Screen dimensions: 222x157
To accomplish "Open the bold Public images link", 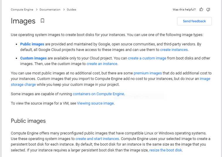I will pos(32,44).
